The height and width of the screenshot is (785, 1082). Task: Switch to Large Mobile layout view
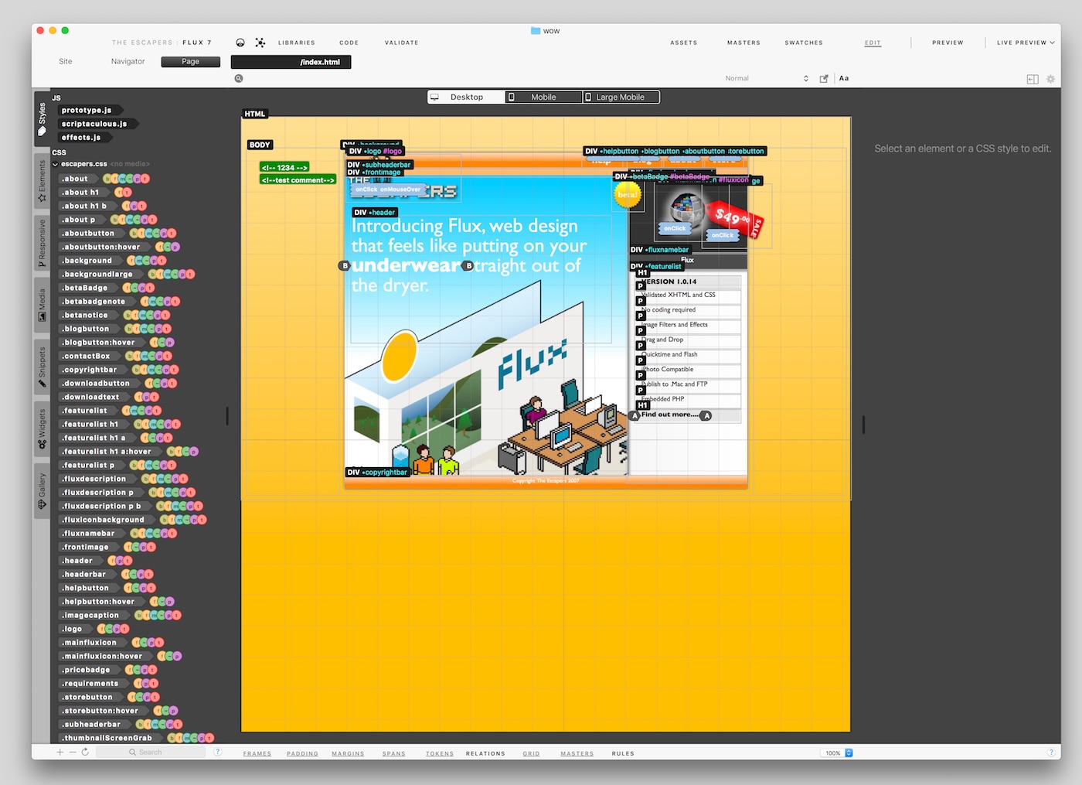(621, 97)
